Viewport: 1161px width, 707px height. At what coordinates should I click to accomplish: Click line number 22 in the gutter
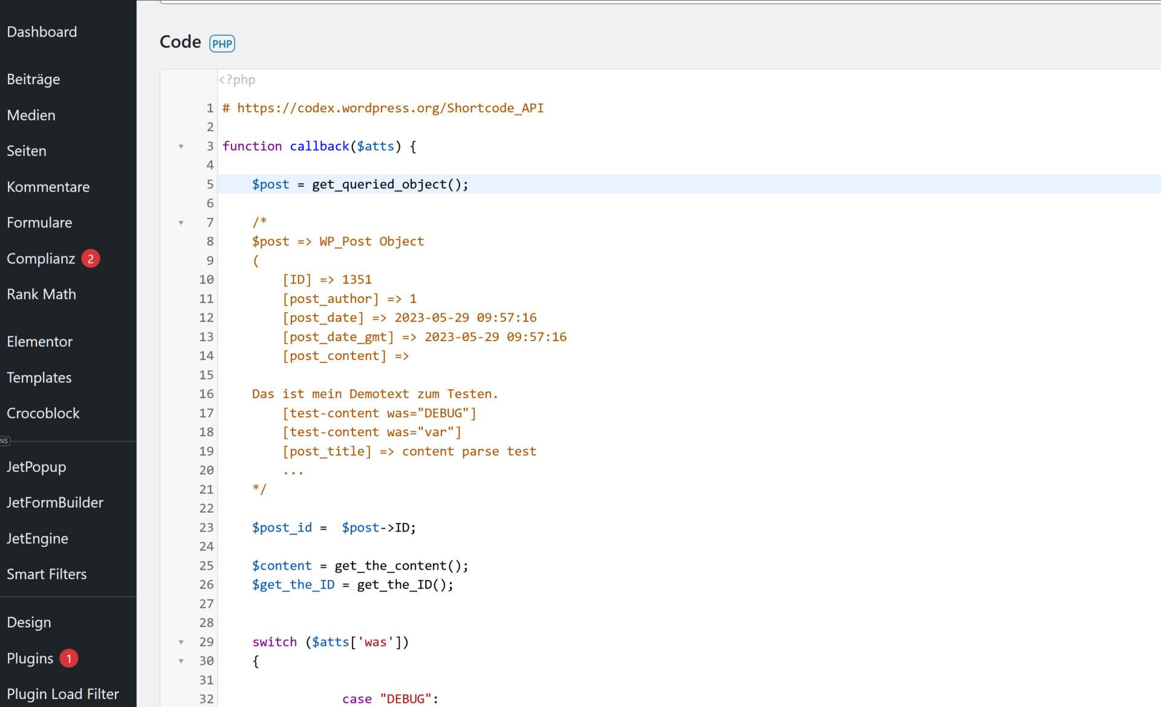(206, 508)
